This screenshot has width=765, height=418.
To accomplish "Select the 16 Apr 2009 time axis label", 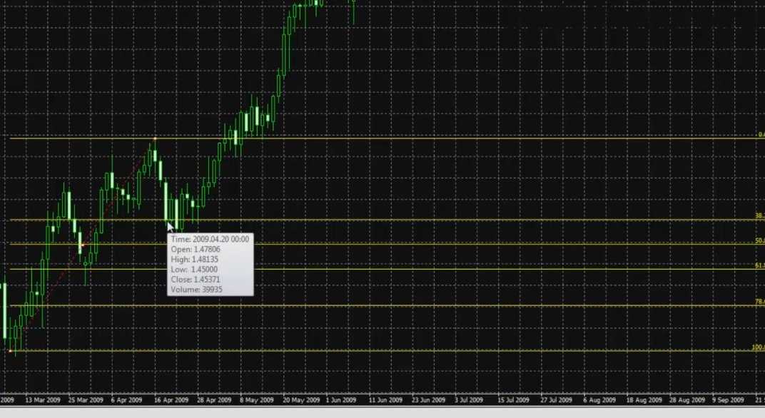I will click(170, 400).
